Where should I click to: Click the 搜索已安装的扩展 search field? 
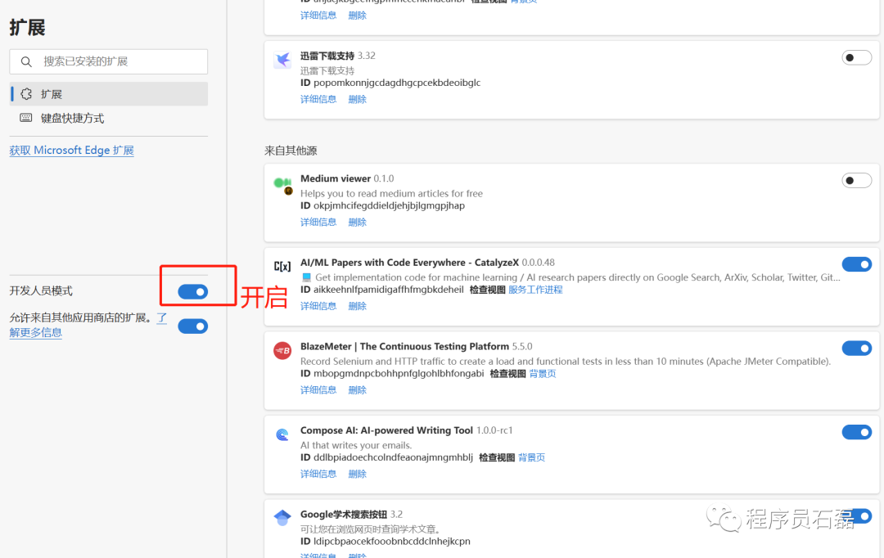[109, 61]
